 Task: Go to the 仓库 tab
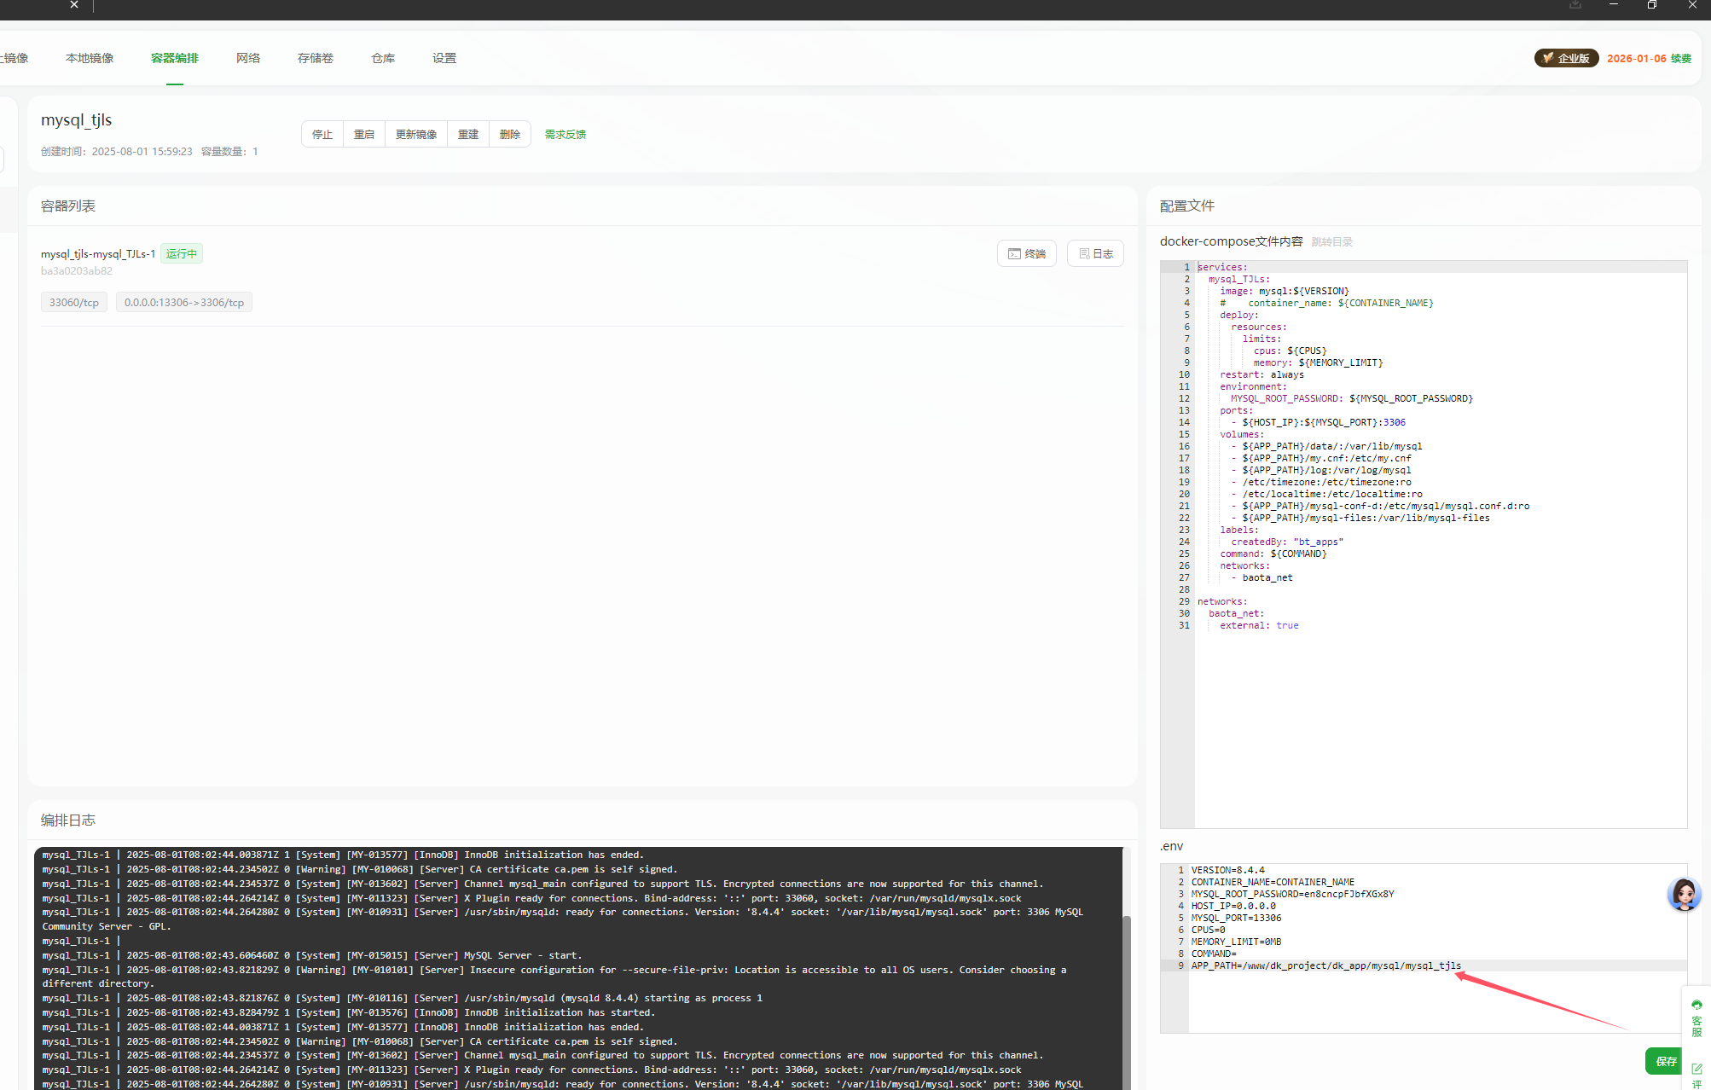(x=383, y=58)
